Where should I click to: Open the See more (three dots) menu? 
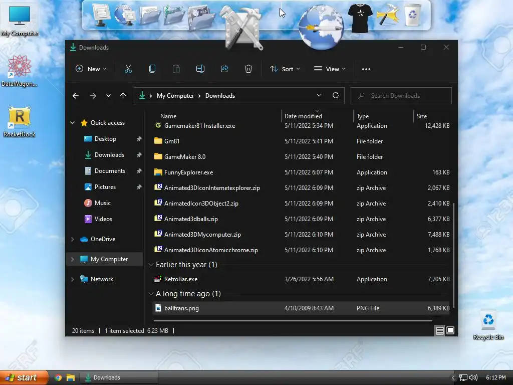366,69
